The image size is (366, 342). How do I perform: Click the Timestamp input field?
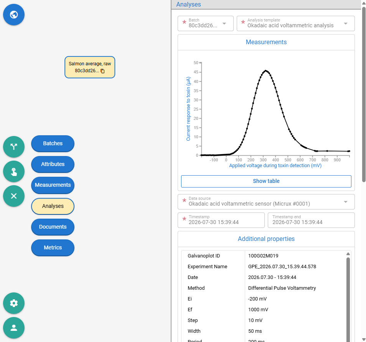click(221, 220)
